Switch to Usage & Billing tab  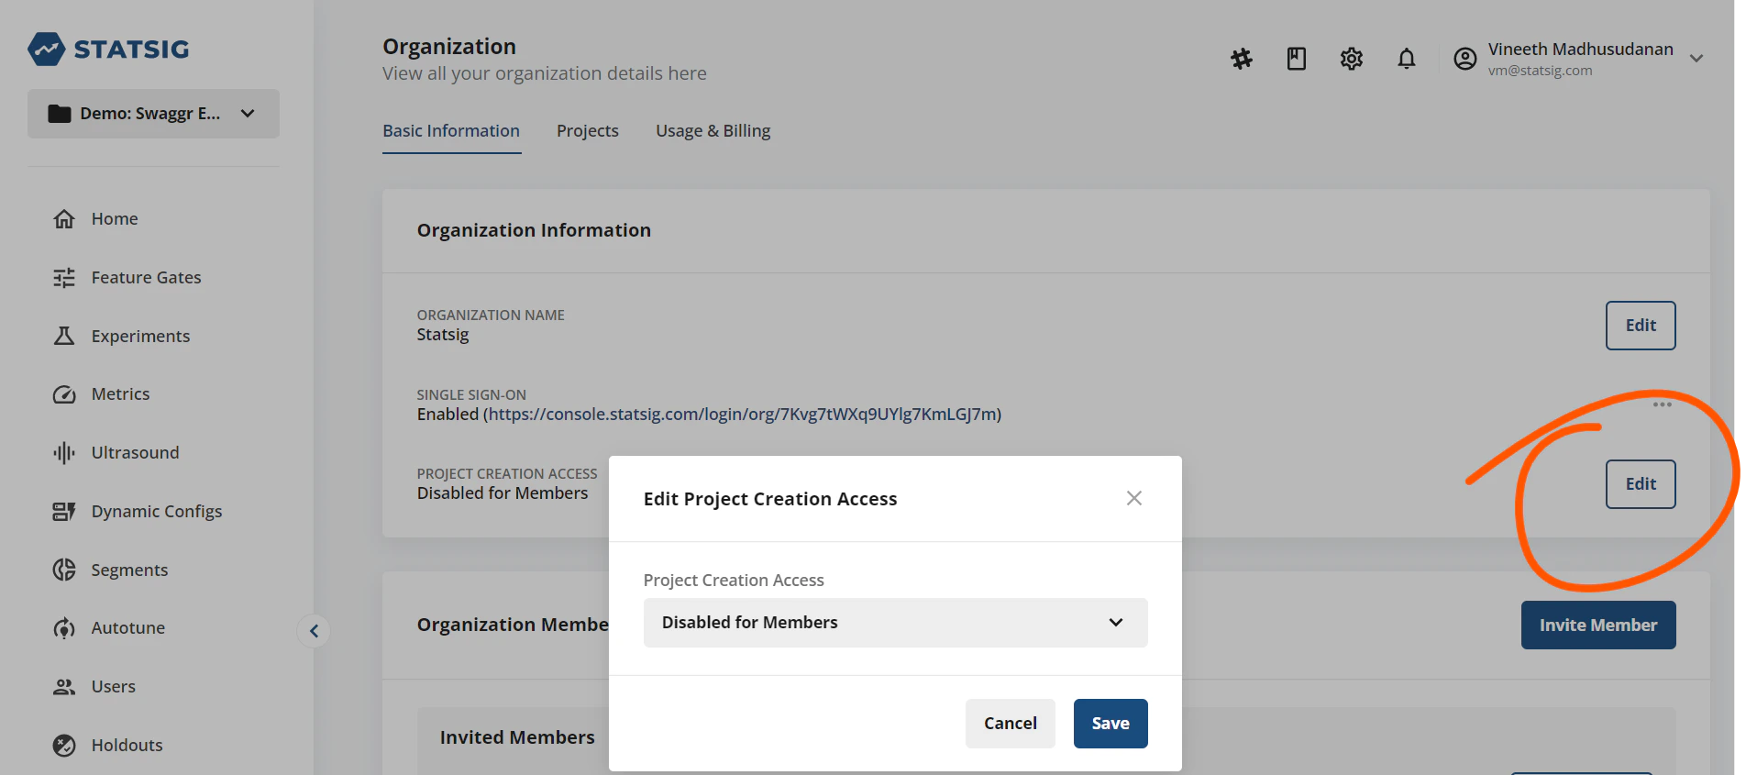[x=713, y=131]
